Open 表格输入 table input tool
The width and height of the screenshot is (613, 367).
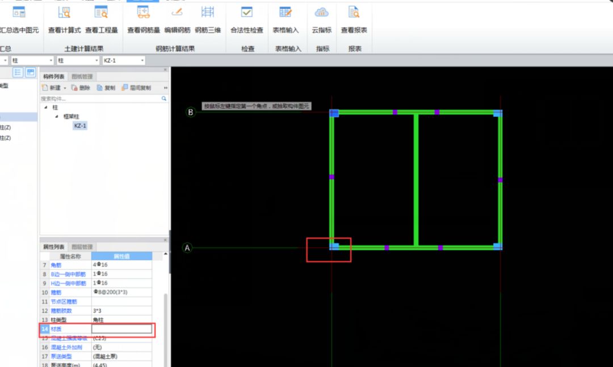click(285, 18)
